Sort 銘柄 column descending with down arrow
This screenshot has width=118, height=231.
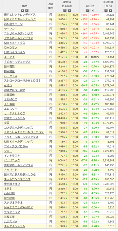click(27, 10)
